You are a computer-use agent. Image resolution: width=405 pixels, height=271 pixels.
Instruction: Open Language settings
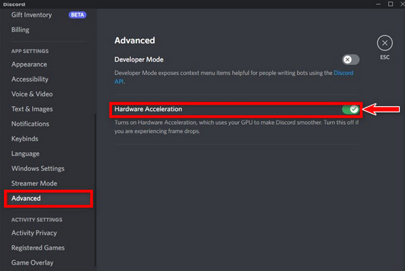[x=26, y=154]
